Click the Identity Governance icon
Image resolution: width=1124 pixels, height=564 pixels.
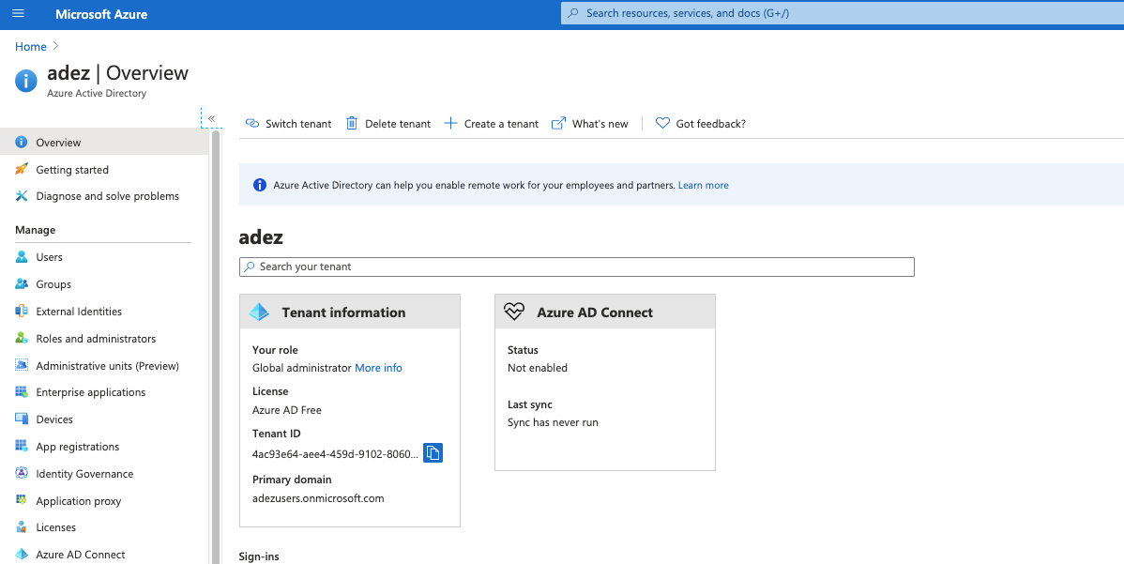(x=22, y=474)
